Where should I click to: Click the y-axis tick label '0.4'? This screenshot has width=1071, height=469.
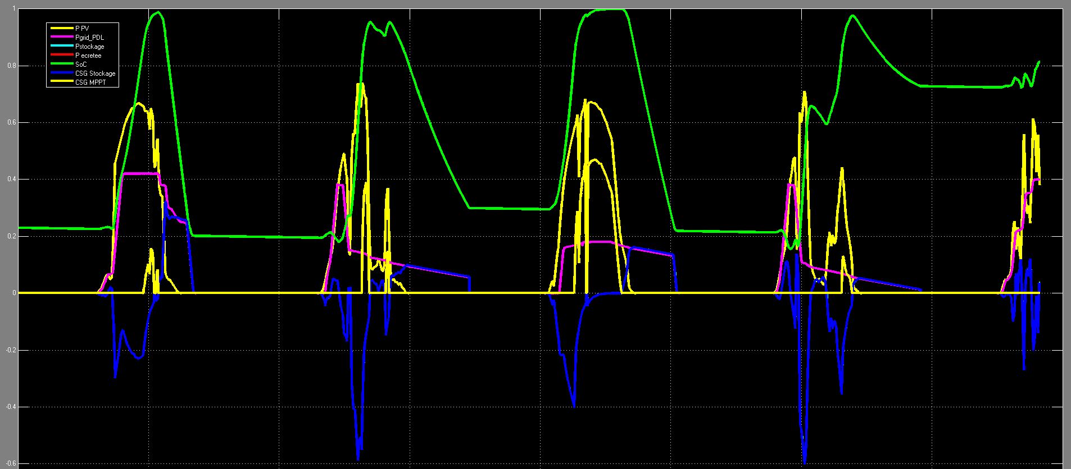click(12, 180)
